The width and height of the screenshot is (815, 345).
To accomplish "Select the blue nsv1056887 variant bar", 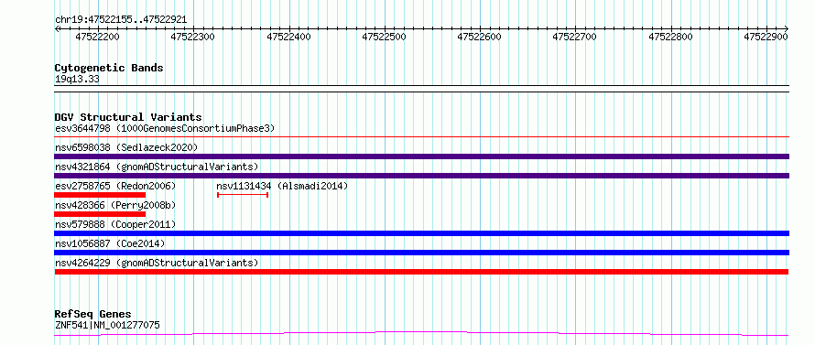I will pos(421,253).
